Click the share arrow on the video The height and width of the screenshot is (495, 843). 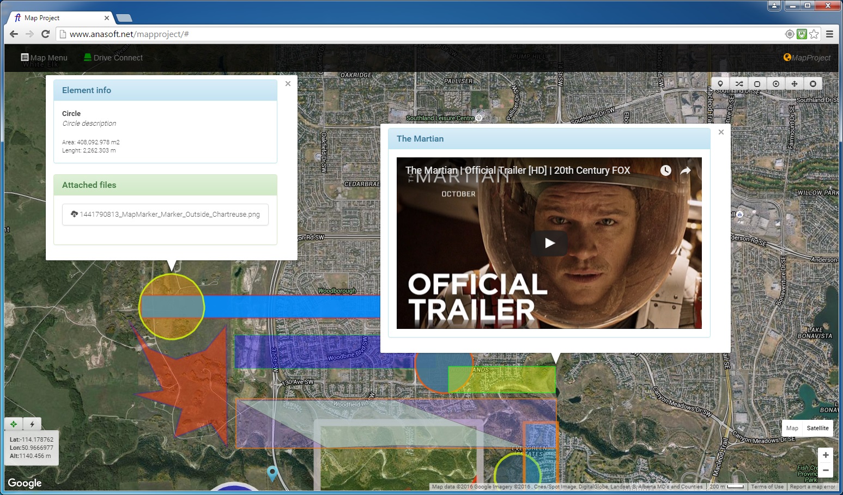pos(686,170)
